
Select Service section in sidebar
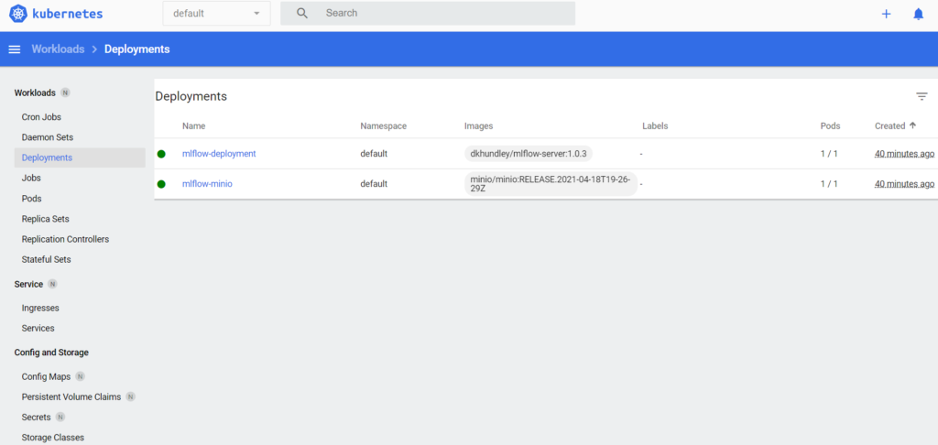28,284
